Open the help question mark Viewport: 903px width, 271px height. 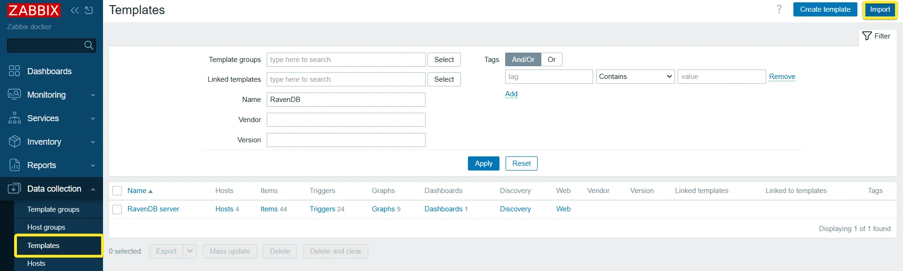(x=779, y=9)
